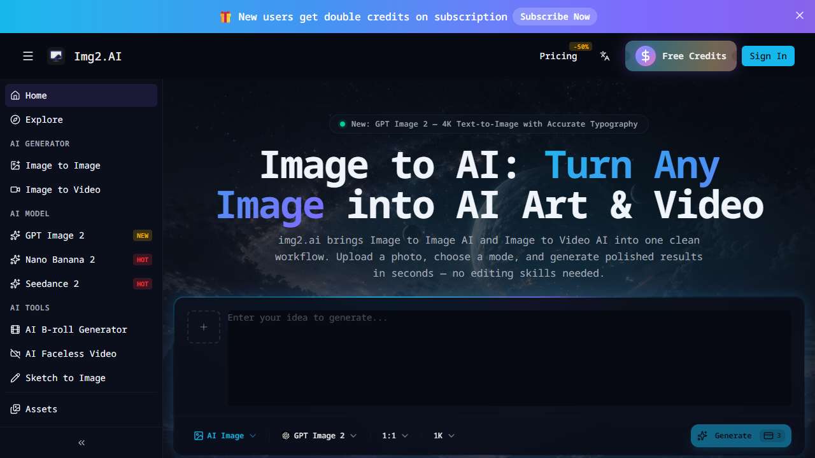Click the -50% discount badge

pos(581,46)
